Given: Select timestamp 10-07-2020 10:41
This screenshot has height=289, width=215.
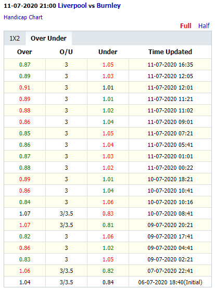Looking at the screenshot, I should tap(170, 191).
